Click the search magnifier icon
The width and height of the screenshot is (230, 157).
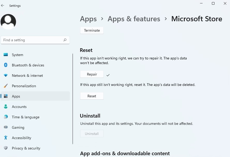coord(65,40)
